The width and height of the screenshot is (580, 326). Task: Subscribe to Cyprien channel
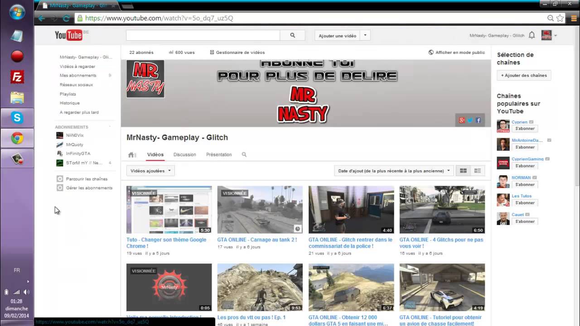[525, 129]
